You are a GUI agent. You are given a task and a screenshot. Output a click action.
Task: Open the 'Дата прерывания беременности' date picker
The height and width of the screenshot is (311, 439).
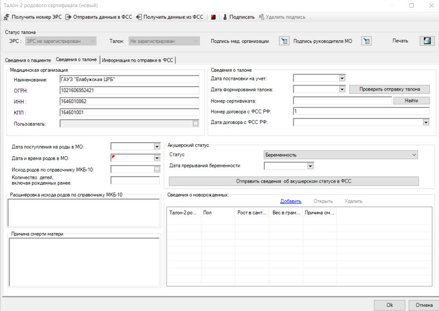310,166
